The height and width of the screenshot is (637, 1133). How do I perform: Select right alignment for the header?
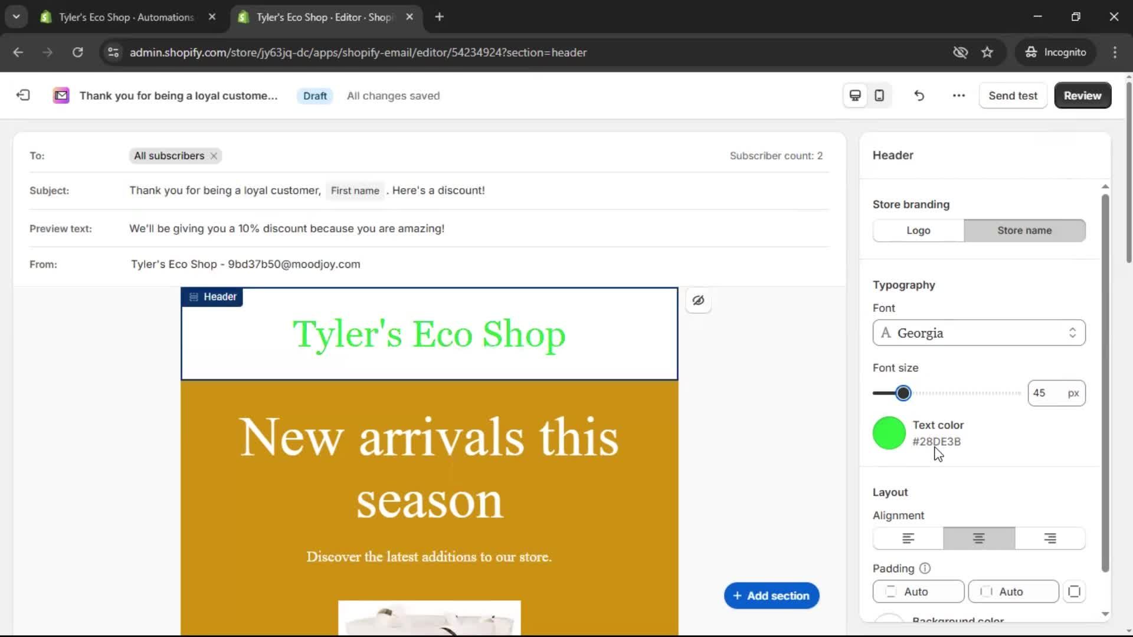point(1050,538)
